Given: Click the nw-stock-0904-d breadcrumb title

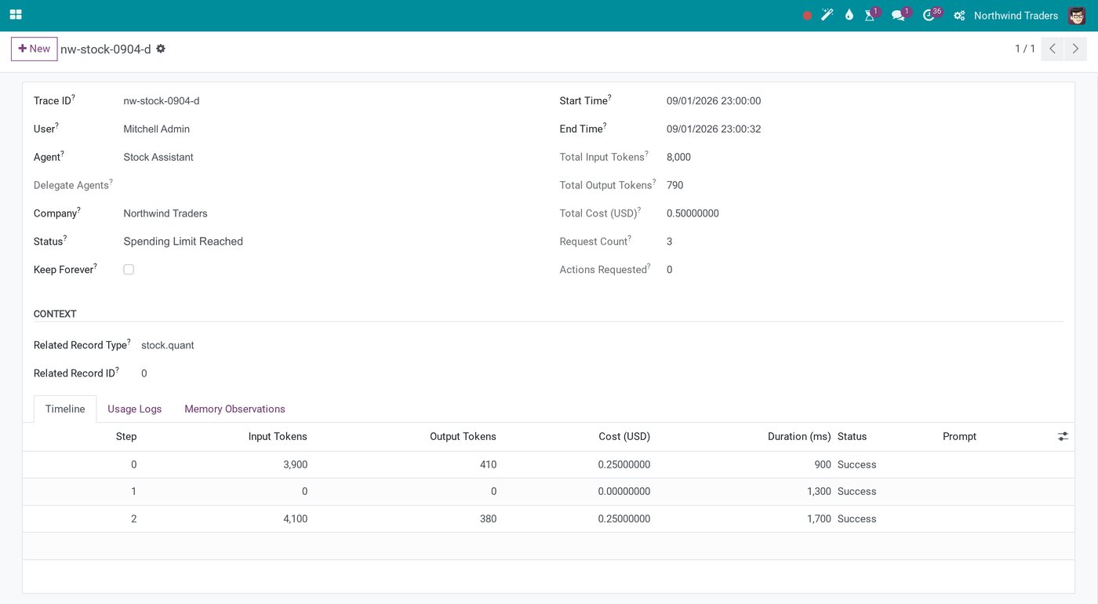Looking at the screenshot, I should pos(106,49).
